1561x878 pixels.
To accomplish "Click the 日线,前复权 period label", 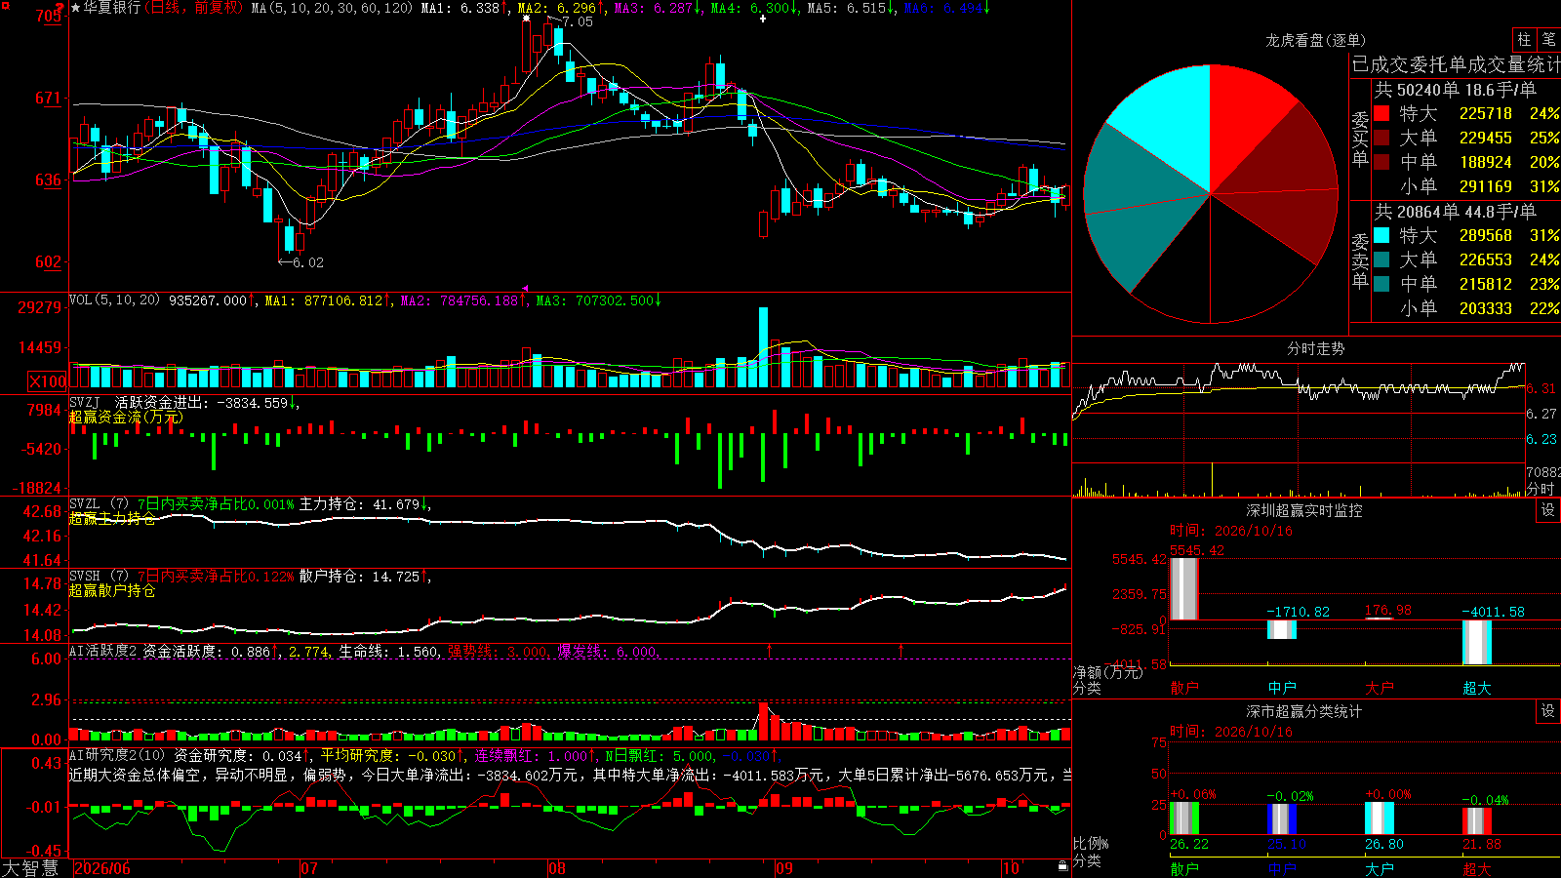I will (194, 8).
